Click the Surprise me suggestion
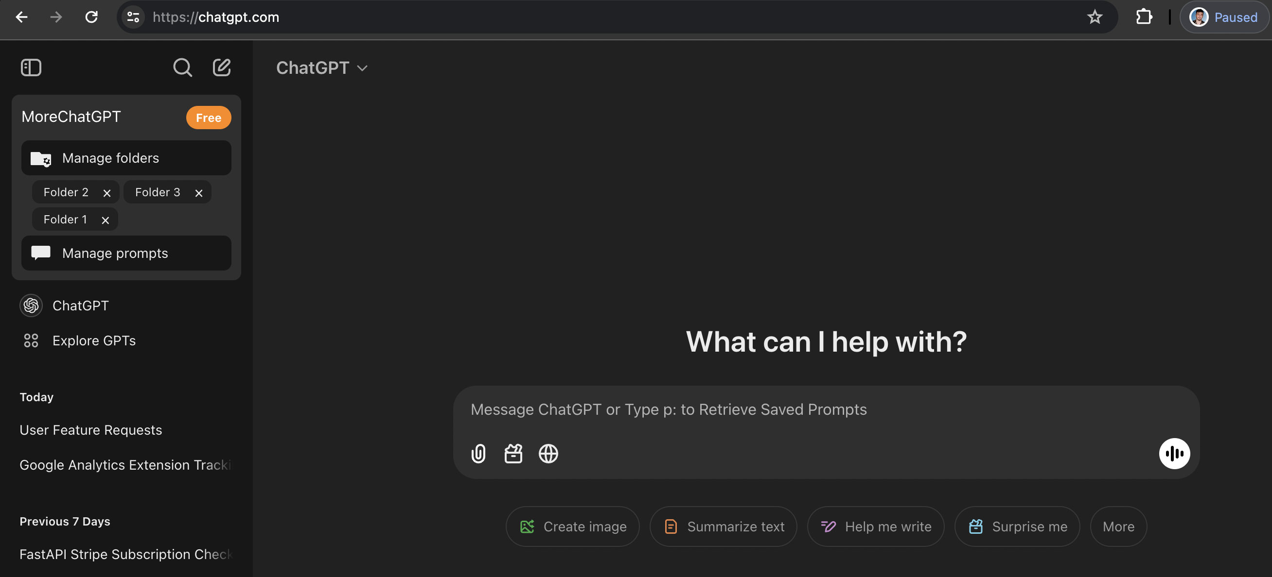Viewport: 1272px width, 577px height. click(1017, 526)
